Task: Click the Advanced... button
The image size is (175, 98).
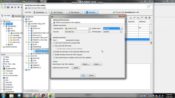Action: click(x=91, y=12)
